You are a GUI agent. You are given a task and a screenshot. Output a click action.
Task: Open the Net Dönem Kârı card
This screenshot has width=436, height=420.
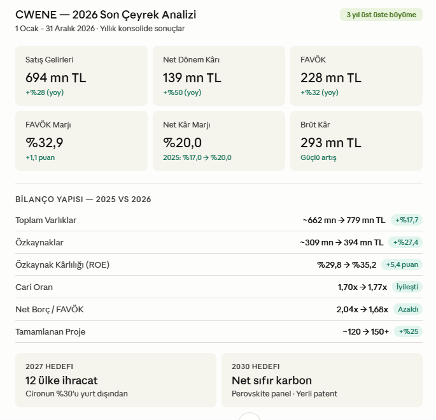pos(219,76)
